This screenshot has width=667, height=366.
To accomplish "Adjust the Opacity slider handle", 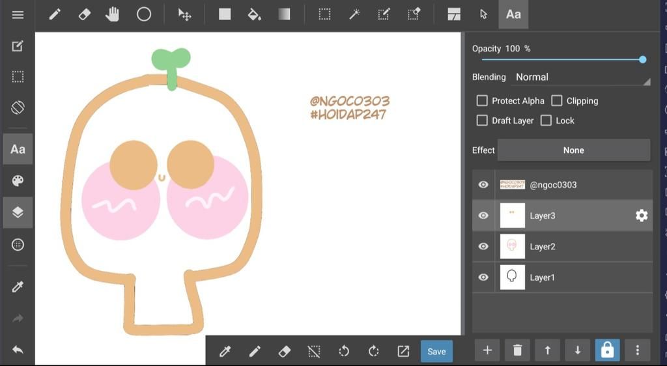I will pyautogui.click(x=643, y=59).
